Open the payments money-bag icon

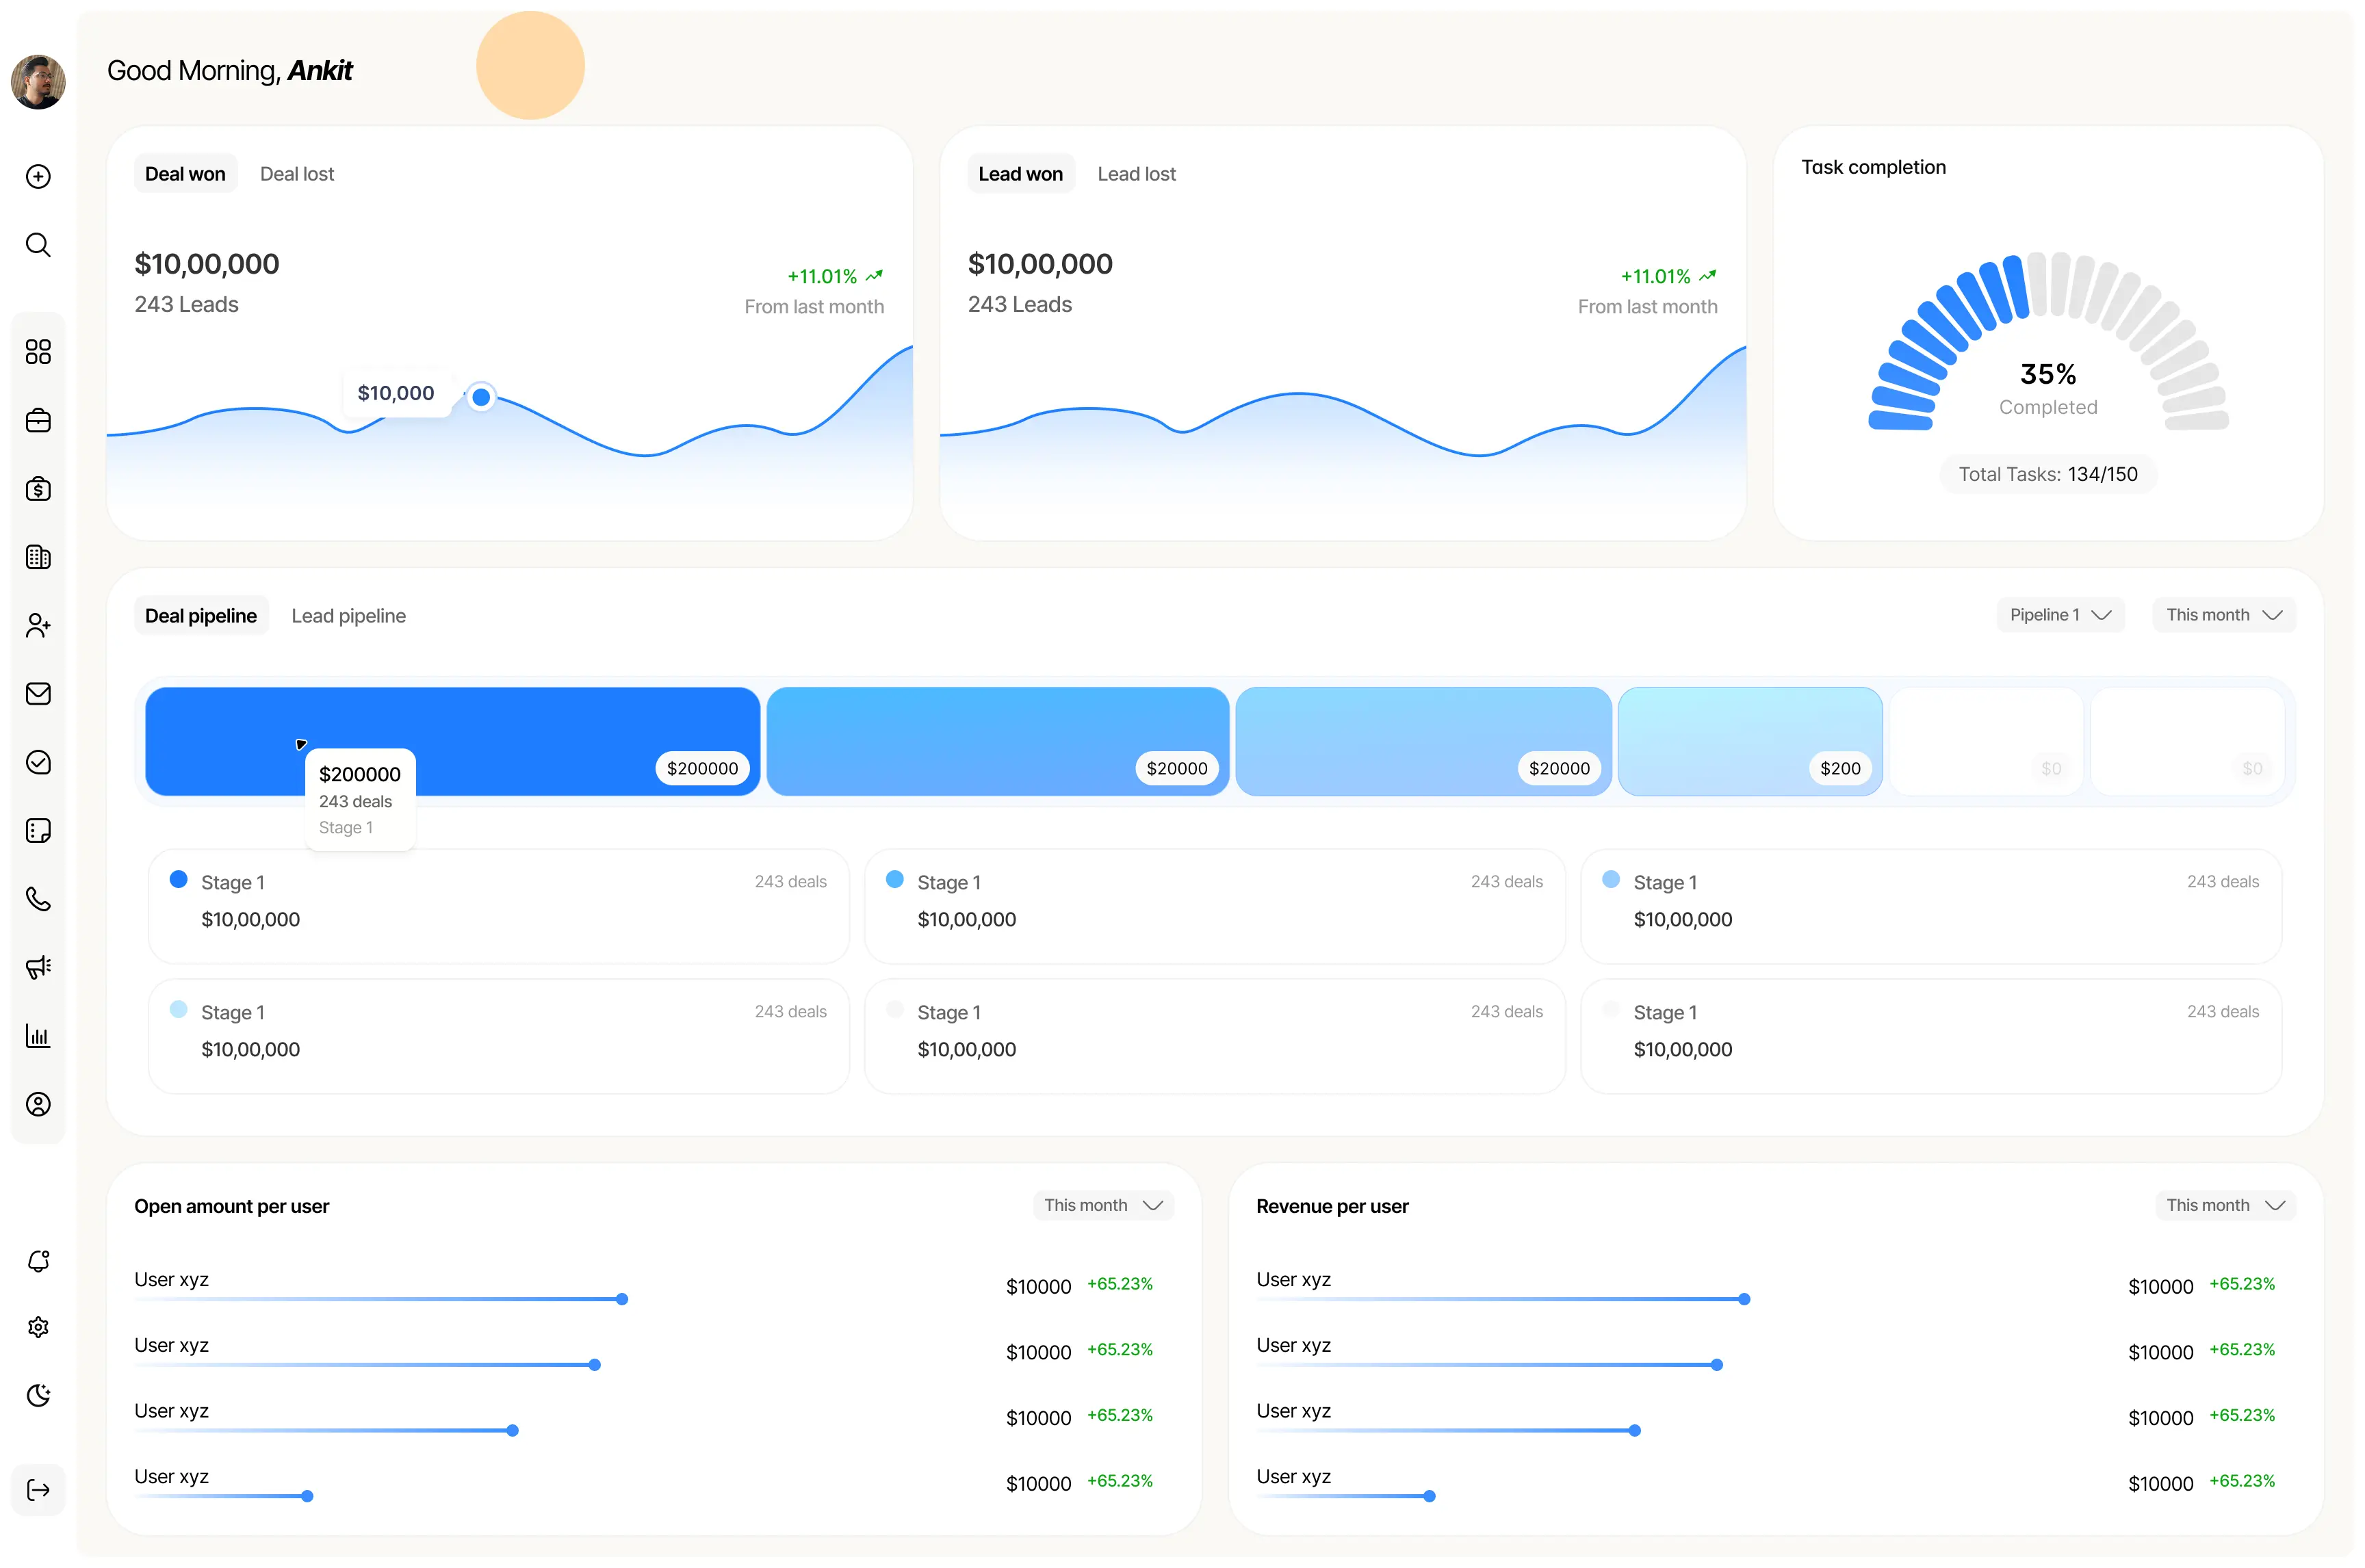pyautogui.click(x=38, y=489)
